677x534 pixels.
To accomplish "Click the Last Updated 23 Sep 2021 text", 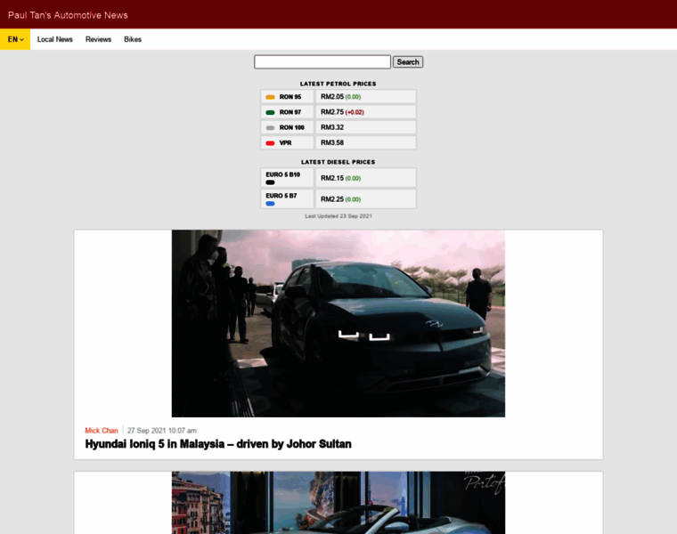I will [x=338, y=216].
